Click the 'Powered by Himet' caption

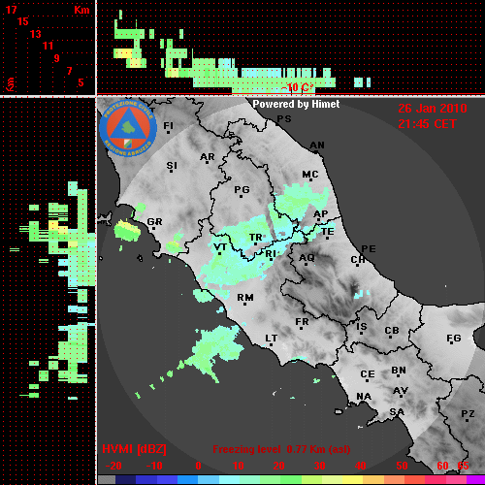[x=296, y=104]
